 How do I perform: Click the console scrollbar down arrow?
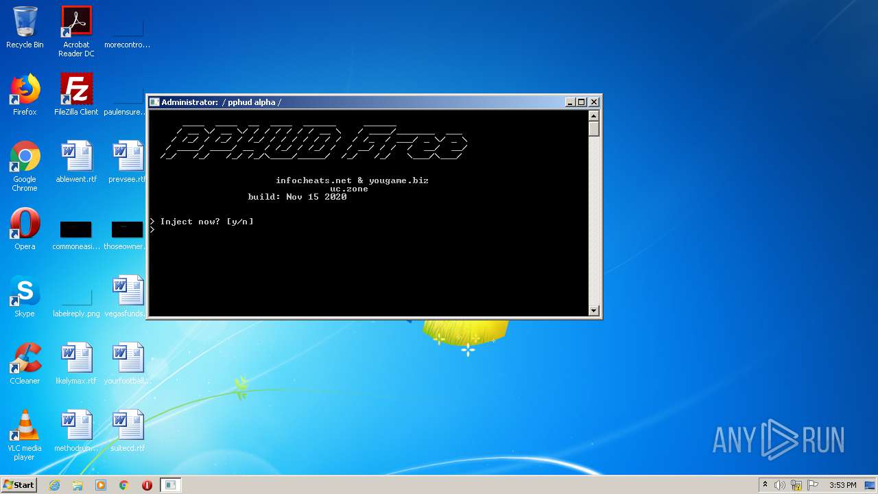pyautogui.click(x=594, y=311)
